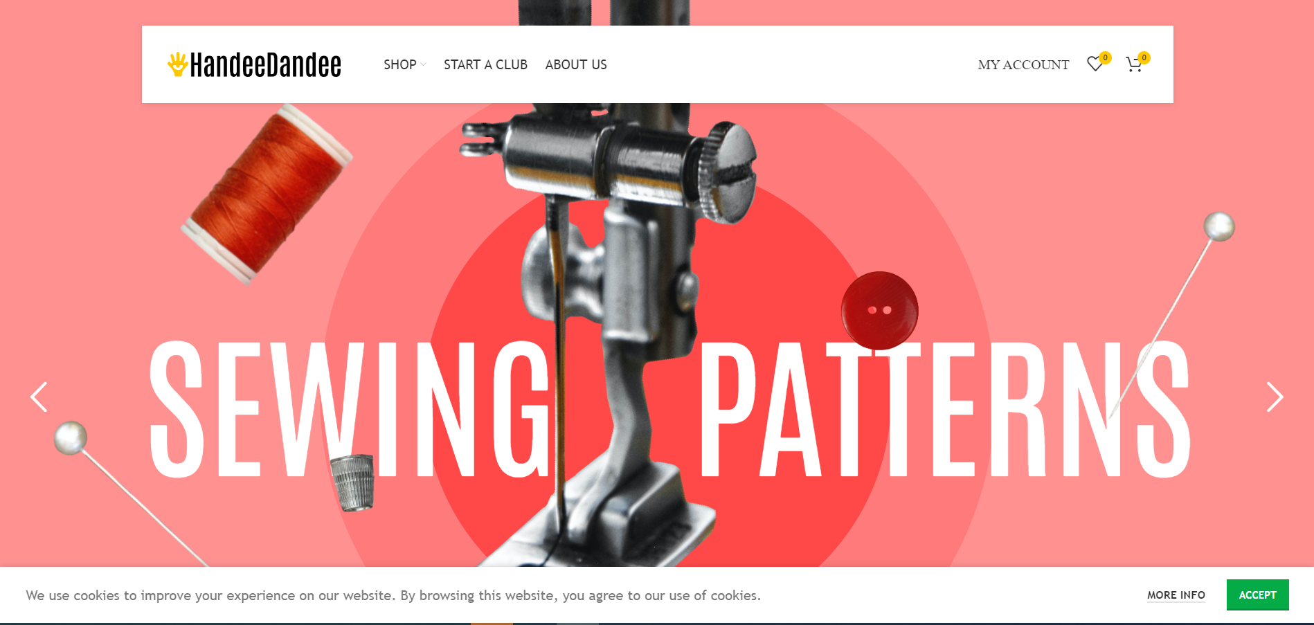Click the orange thread spool image

click(267, 194)
